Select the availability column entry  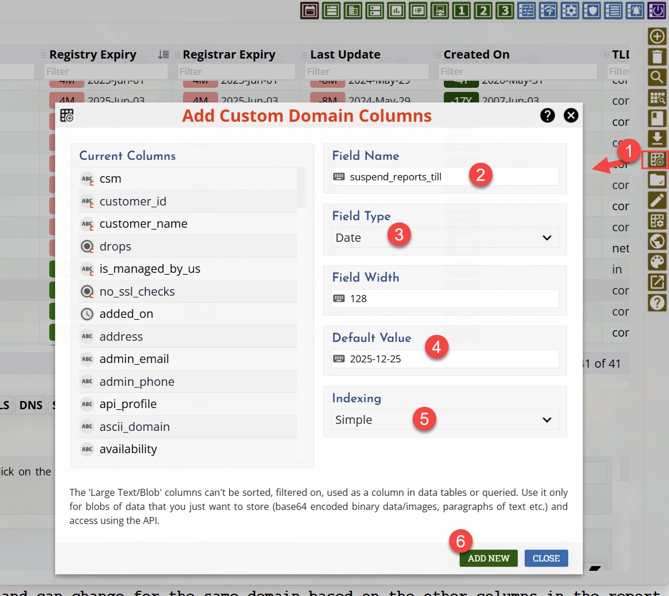[188, 450]
